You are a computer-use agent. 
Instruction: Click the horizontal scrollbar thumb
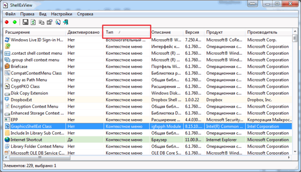(x=40, y=157)
